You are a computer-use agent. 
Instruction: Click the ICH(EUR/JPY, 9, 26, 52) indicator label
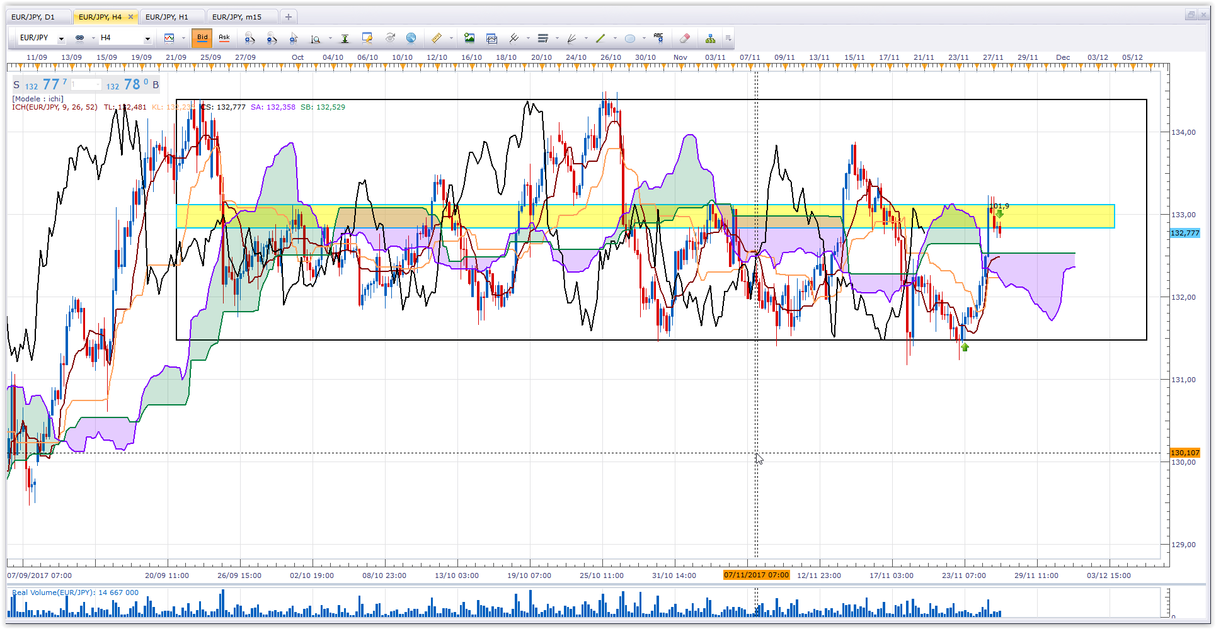(55, 107)
